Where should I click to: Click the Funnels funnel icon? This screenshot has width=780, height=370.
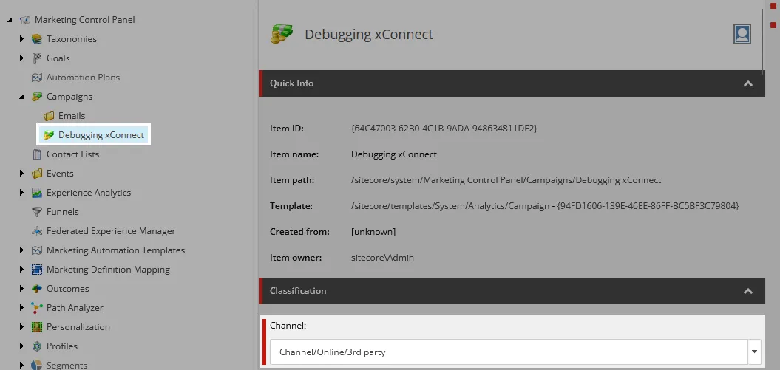pyautogui.click(x=37, y=212)
